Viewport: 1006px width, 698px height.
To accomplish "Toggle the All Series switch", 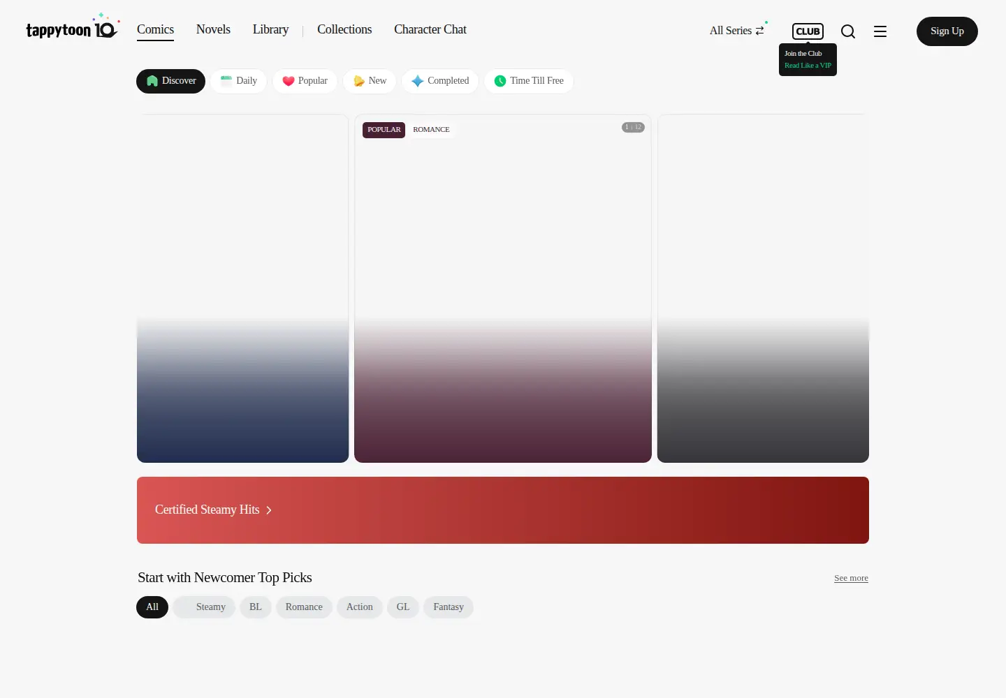I will [737, 31].
